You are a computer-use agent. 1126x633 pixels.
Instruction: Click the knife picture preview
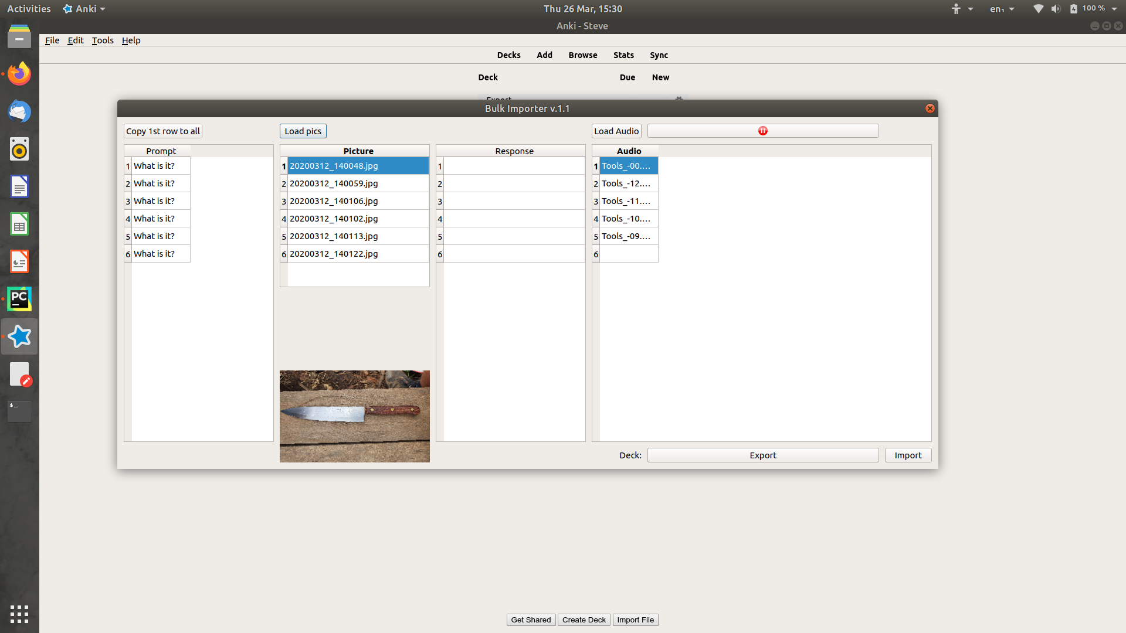click(x=354, y=416)
